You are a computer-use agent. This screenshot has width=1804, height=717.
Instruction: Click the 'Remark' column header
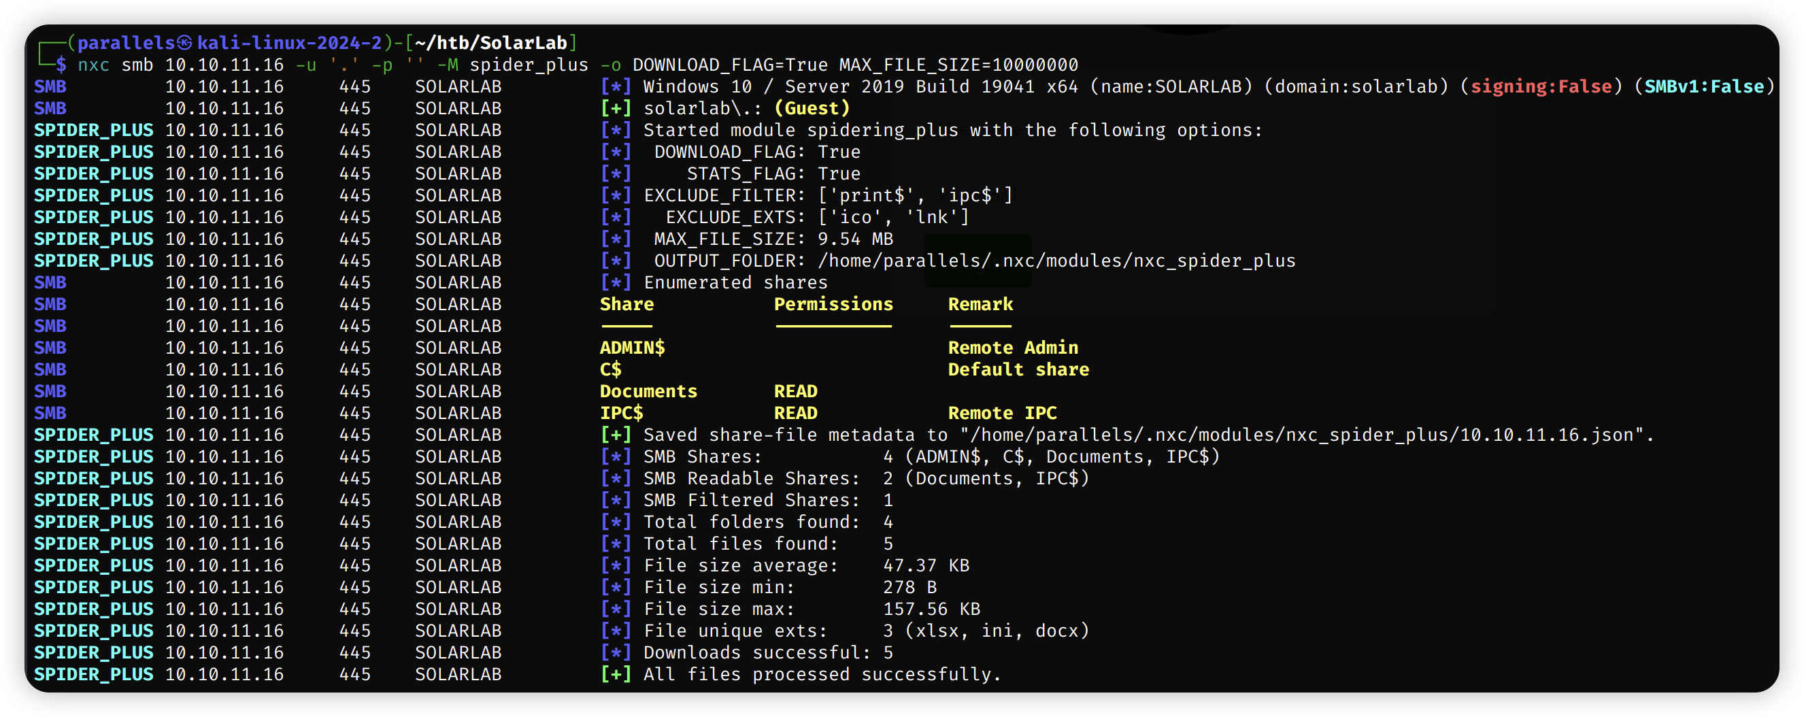tap(980, 304)
